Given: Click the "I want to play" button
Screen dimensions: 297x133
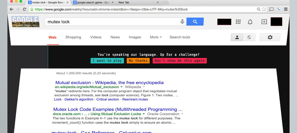Looking at the screenshot, I should point(107,61).
